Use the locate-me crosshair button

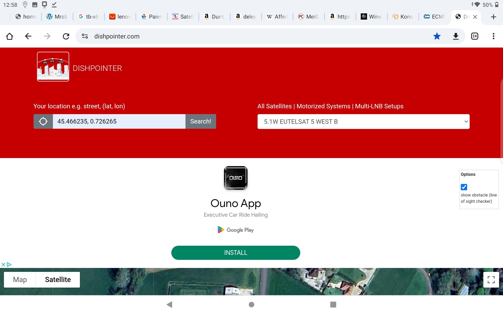(43, 121)
